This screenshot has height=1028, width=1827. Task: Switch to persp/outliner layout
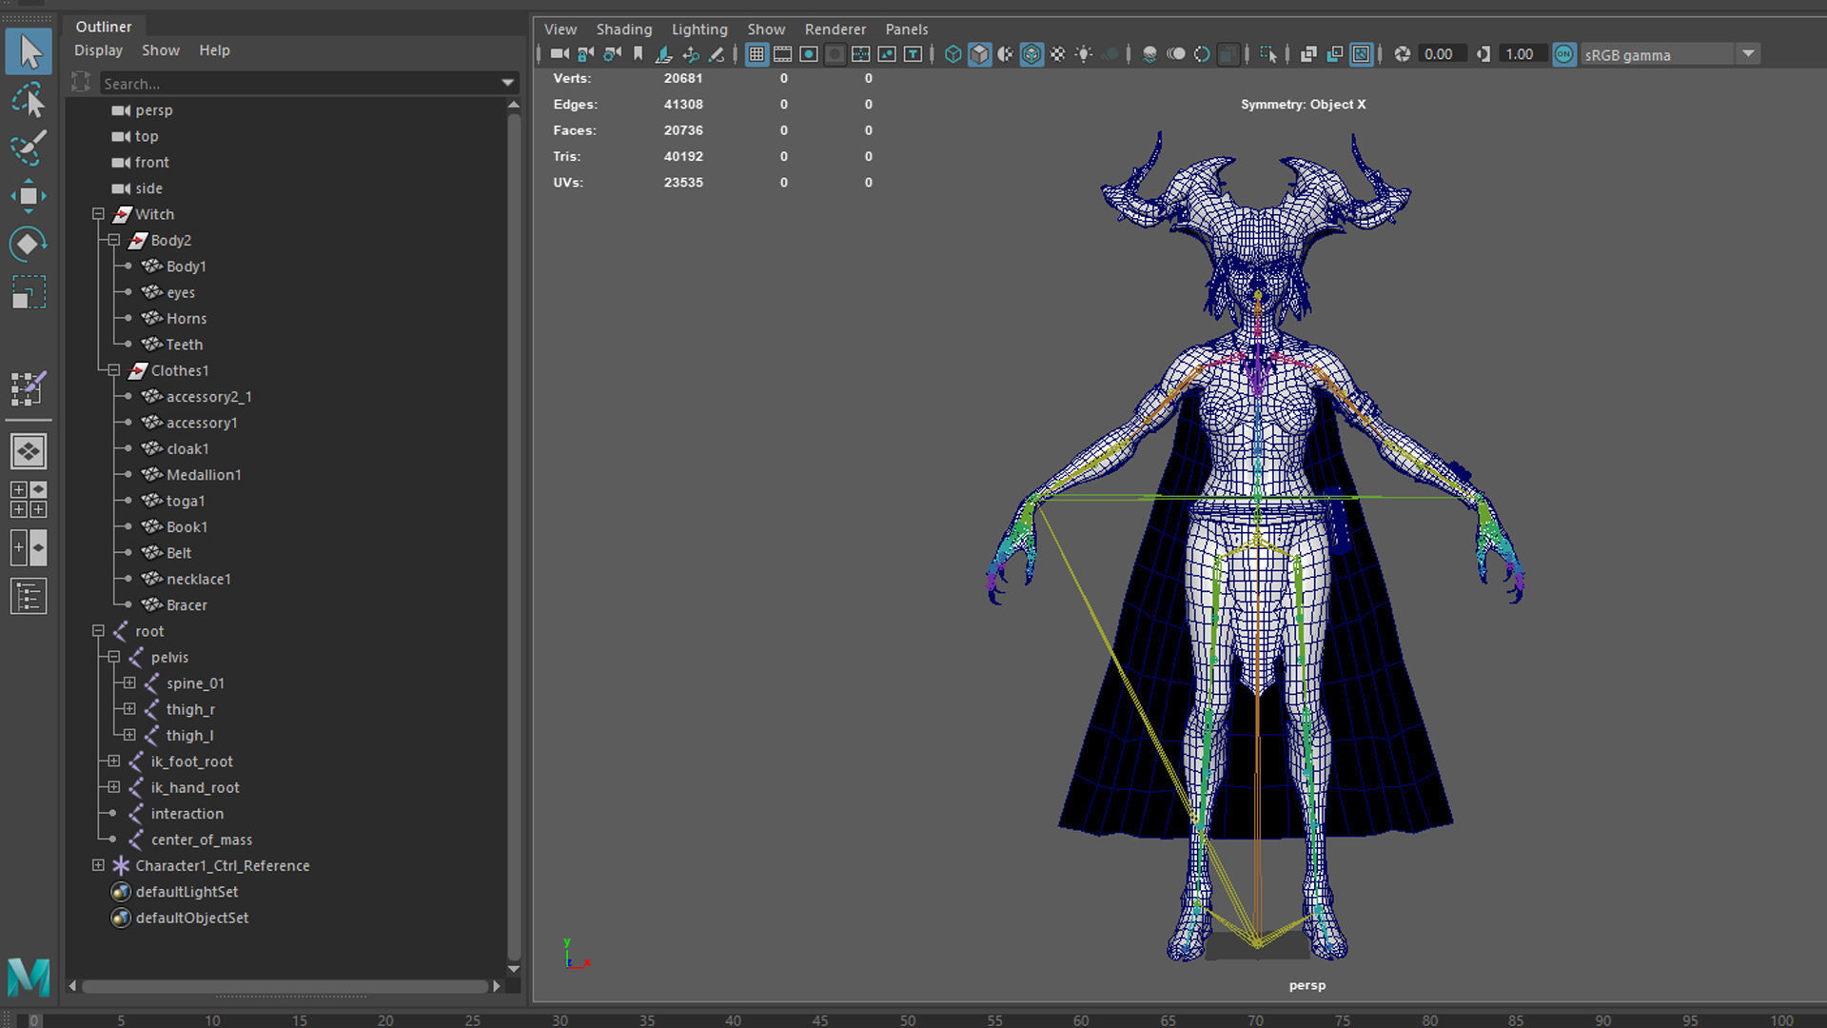[29, 547]
